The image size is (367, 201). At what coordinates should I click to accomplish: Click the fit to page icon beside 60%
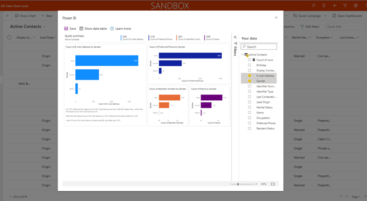(273, 184)
